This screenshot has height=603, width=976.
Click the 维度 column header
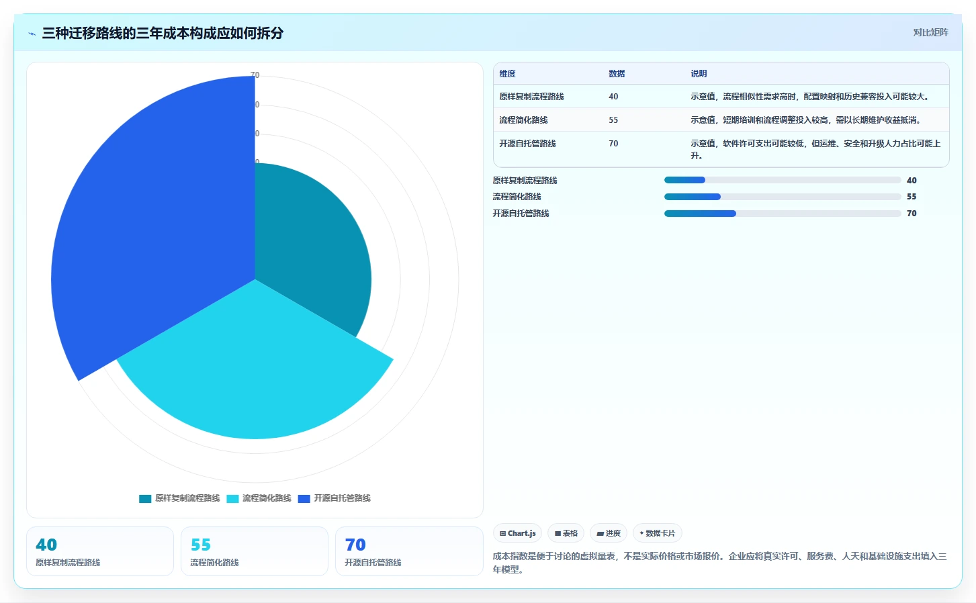coord(508,74)
